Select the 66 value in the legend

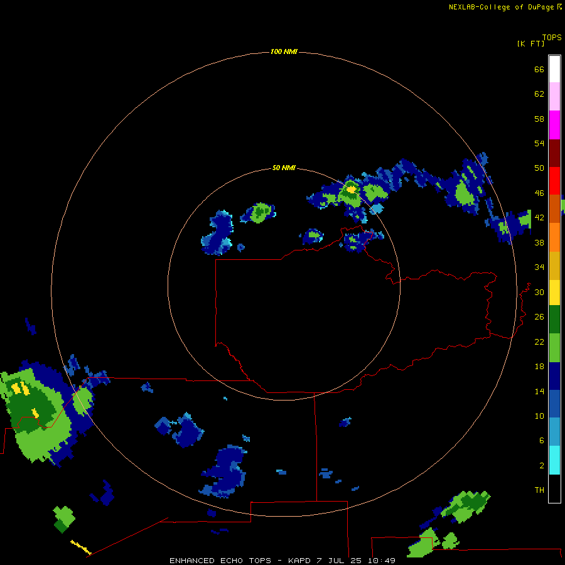539,69
